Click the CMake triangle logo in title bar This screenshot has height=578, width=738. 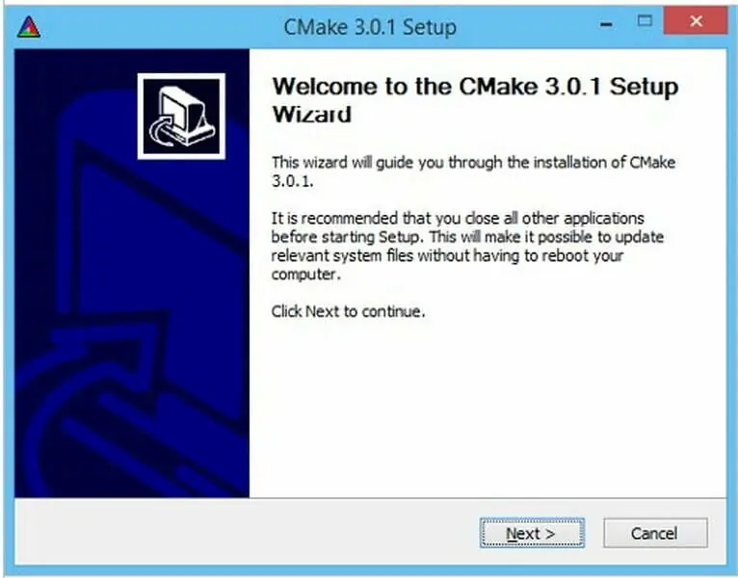click(x=29, y=26)
